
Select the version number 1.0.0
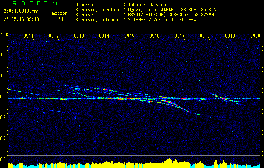coord(57,3)
